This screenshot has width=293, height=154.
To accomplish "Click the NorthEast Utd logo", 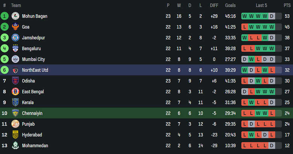I will (15, 70).
